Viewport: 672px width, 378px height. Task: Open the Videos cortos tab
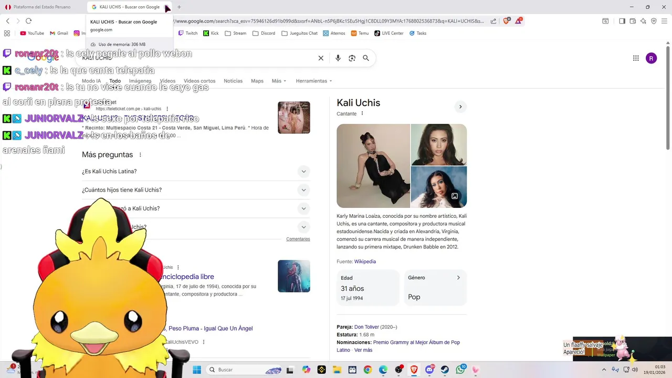[199, 81]
